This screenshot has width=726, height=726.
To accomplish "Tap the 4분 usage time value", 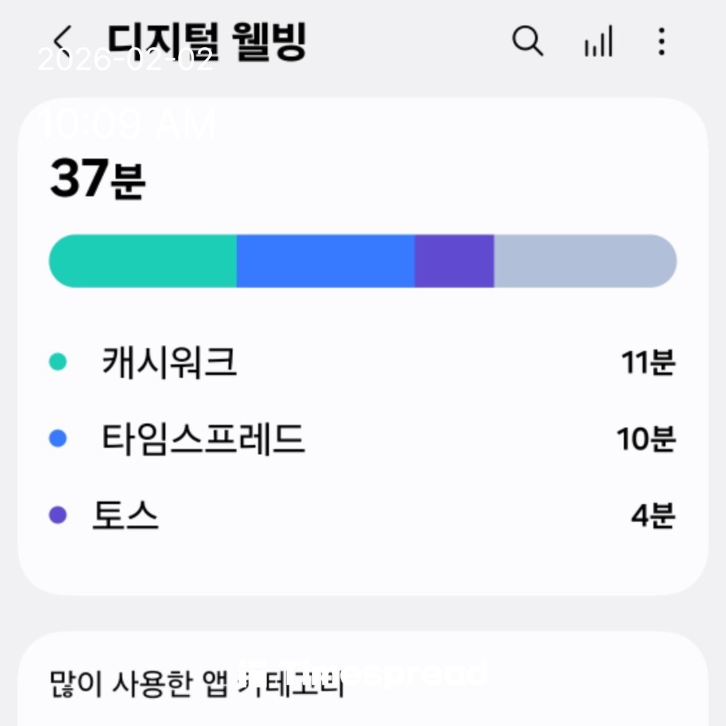I will pos(652,516).
